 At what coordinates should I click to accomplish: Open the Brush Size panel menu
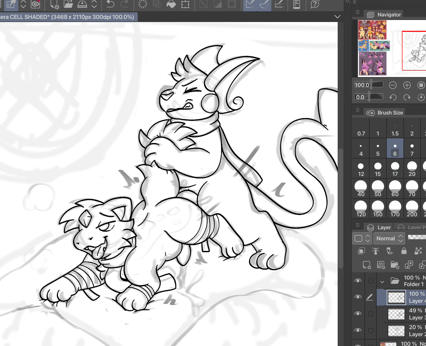(x=358, y=110)
